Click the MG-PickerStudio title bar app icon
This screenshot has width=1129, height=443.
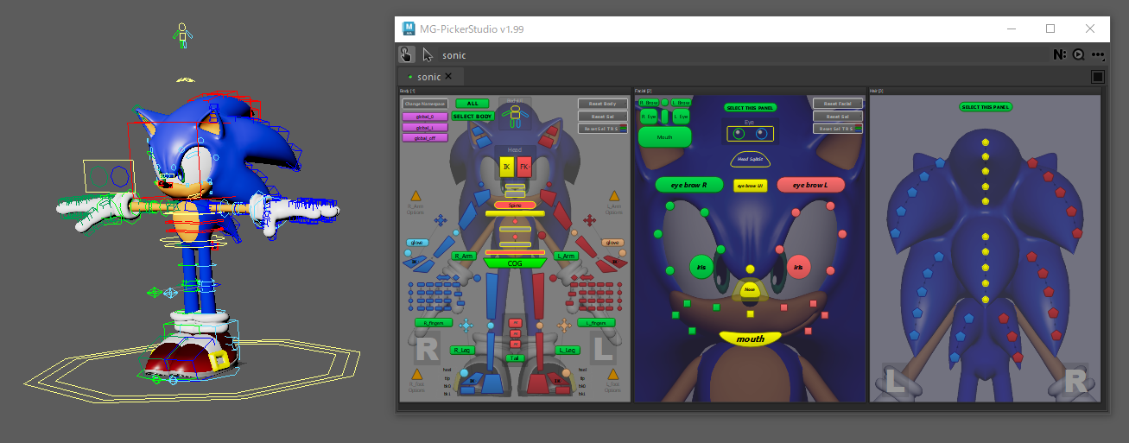click(409, 28)
